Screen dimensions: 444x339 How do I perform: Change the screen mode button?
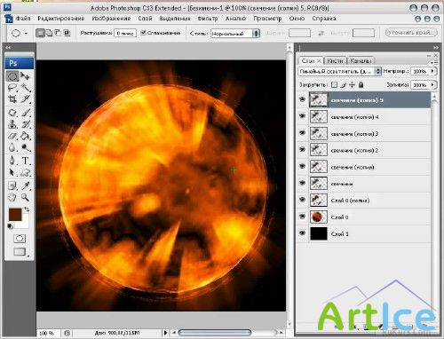pyautogui.click(x=20, y=252)
